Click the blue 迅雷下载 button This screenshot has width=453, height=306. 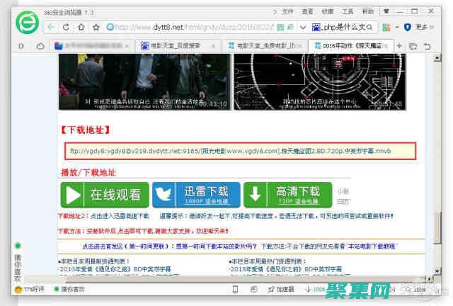coord(196,195)
